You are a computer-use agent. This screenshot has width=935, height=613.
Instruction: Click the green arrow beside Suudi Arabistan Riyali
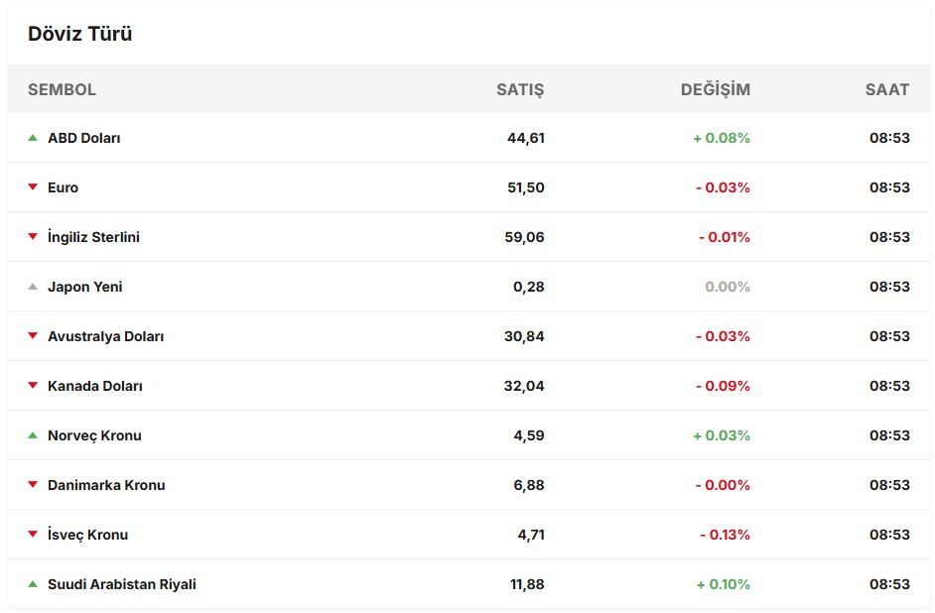[33, 584]
